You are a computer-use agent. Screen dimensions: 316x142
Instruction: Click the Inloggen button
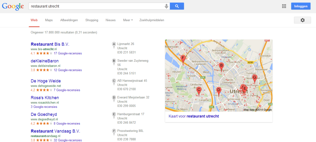click(x=301, y=6)
